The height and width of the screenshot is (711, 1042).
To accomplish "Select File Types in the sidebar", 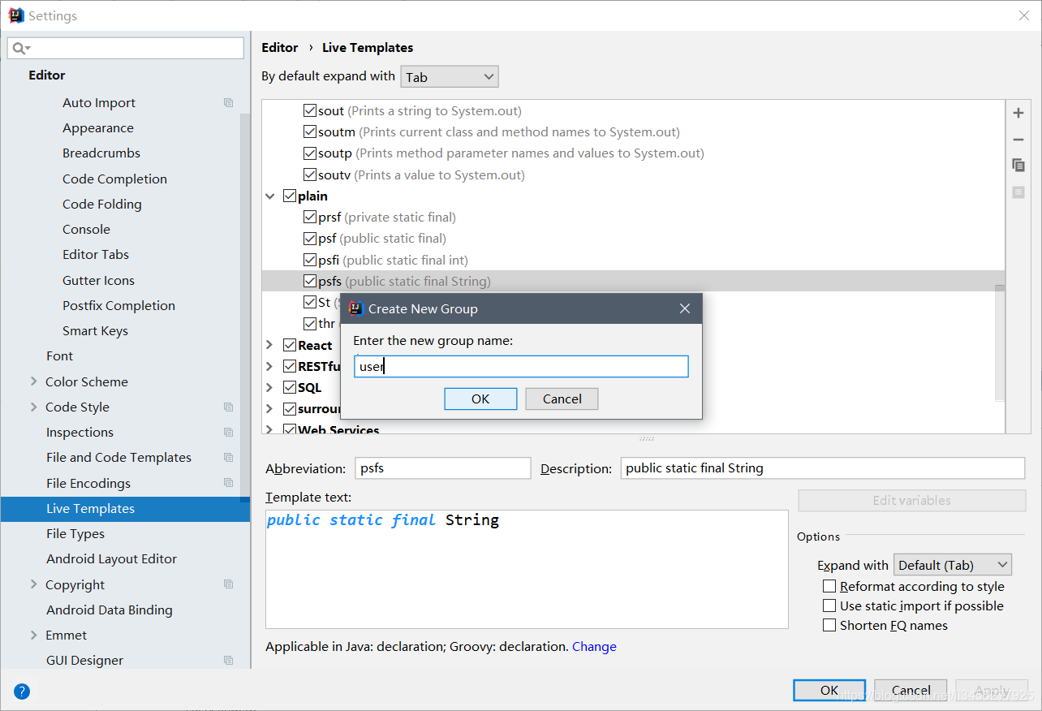I will click(75, 533).
